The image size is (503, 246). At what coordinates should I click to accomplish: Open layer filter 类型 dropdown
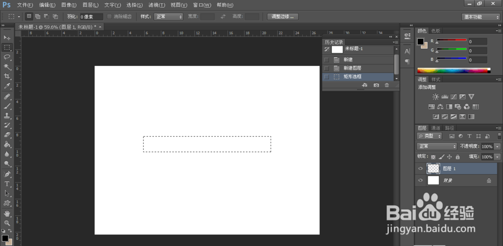click(x=429, y=136)
